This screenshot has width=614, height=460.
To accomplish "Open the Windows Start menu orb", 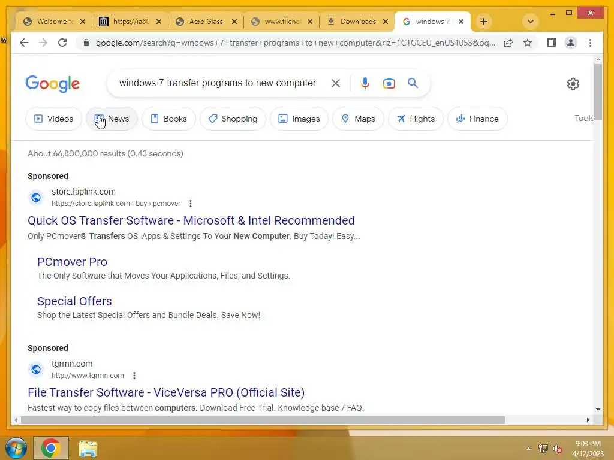I will (16, 448).
